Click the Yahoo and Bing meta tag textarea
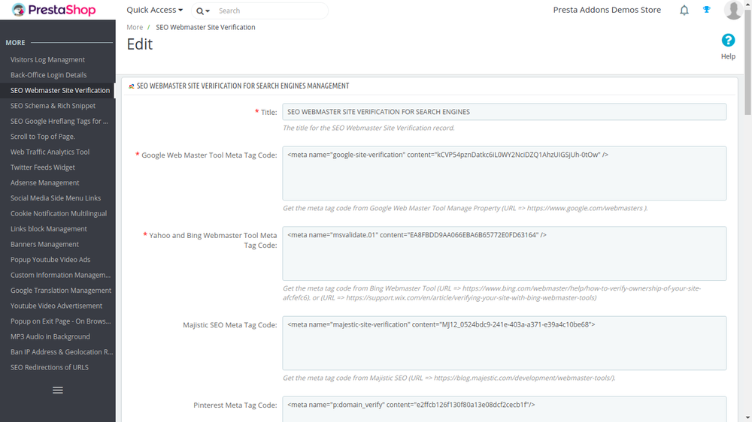The height and width of the screenshot is (422, 752). (x=504, y=253)
